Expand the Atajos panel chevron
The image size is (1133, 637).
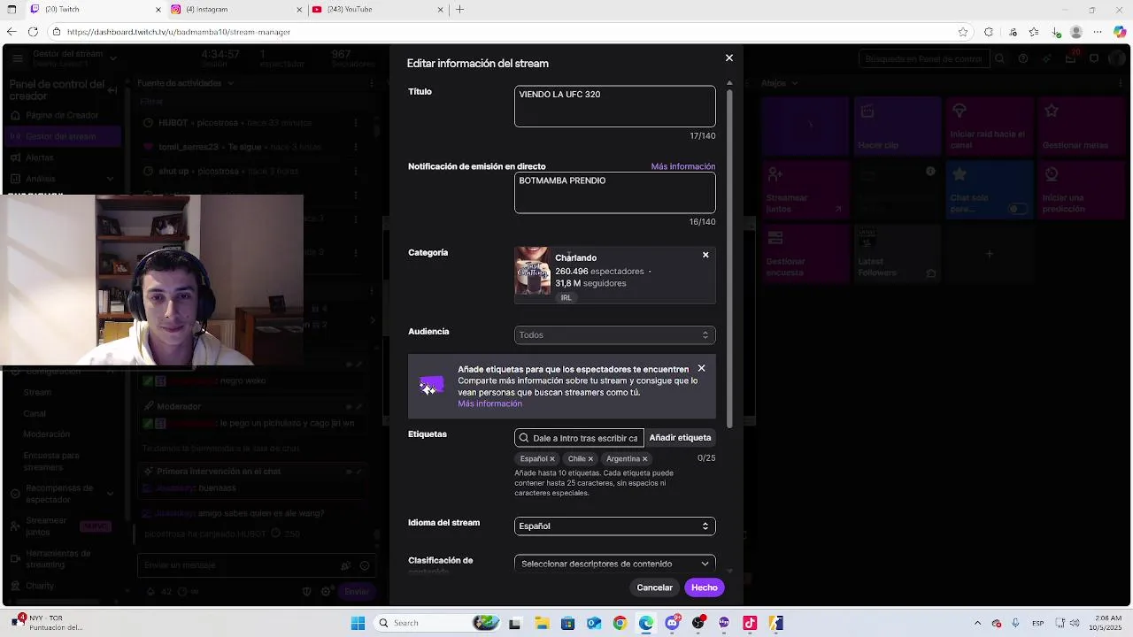(x=794, y=83)
